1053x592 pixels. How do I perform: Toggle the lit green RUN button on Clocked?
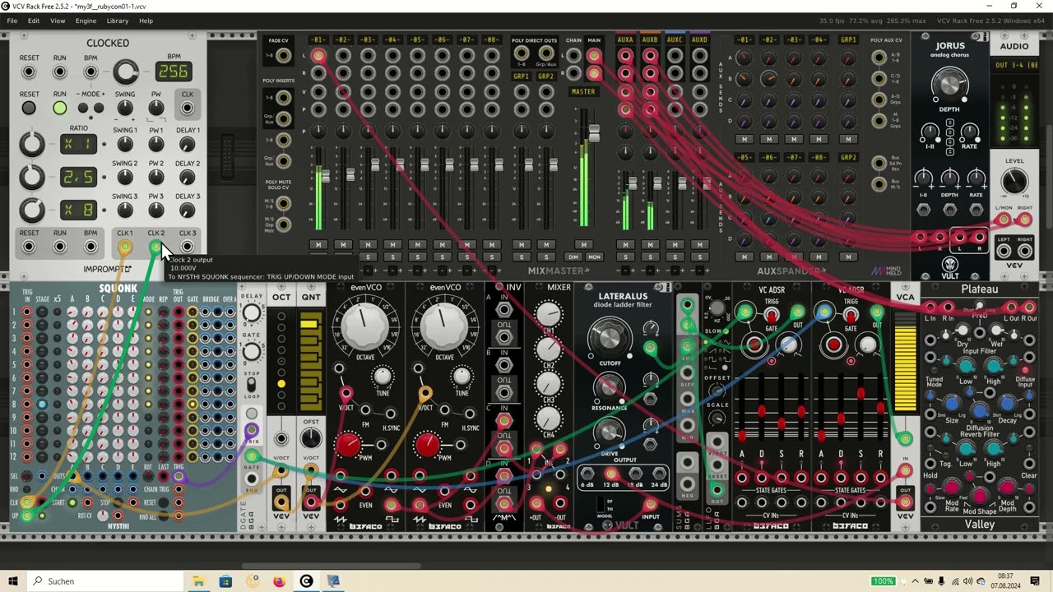[60, 108]
